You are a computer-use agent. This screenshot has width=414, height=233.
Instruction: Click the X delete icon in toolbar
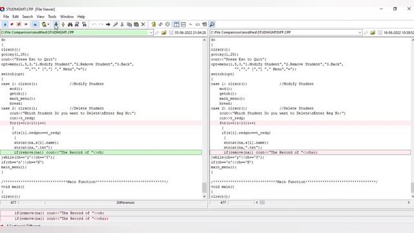coord(144,25)
